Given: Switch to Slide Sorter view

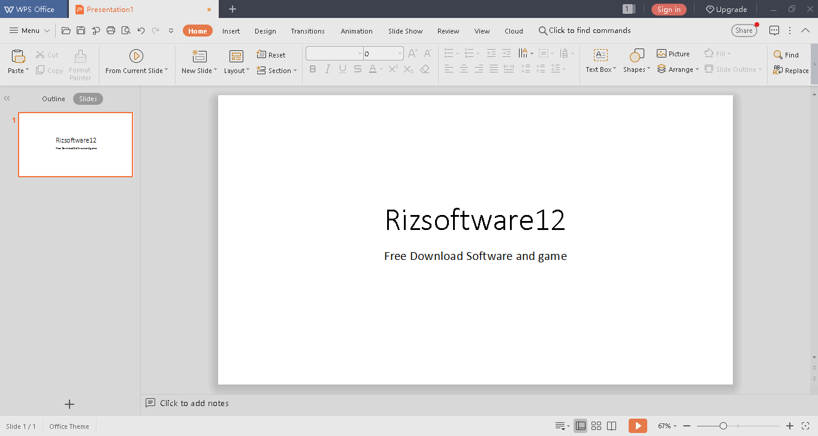Looking at the screenshot, I should (x=596, y=426).
